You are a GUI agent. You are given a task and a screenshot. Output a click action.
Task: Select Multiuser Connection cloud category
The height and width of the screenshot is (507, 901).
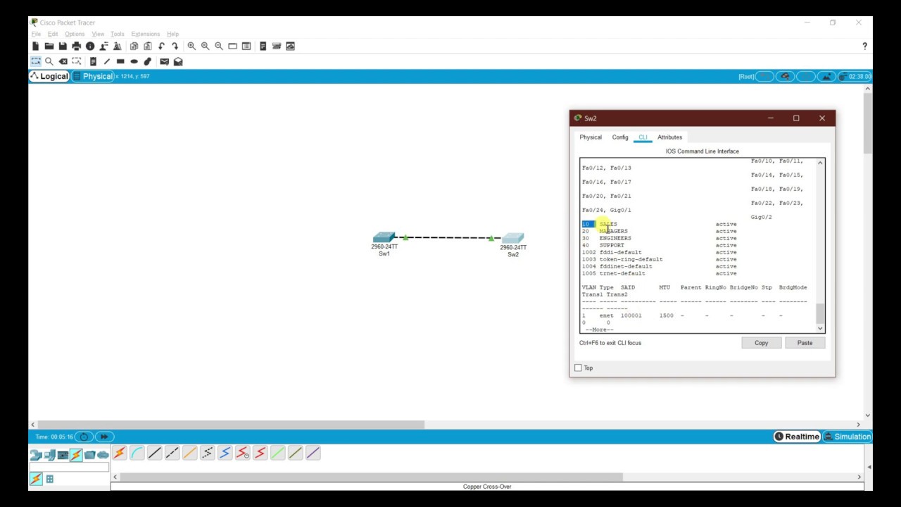(x=103, y=455)
